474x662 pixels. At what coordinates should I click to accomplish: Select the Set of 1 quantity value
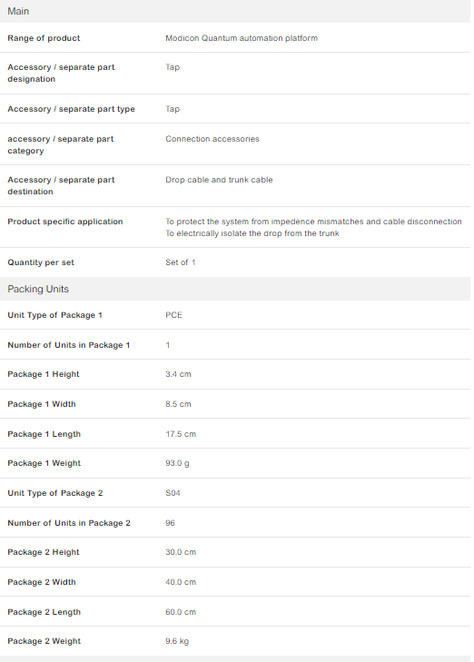tap(180, 262)
